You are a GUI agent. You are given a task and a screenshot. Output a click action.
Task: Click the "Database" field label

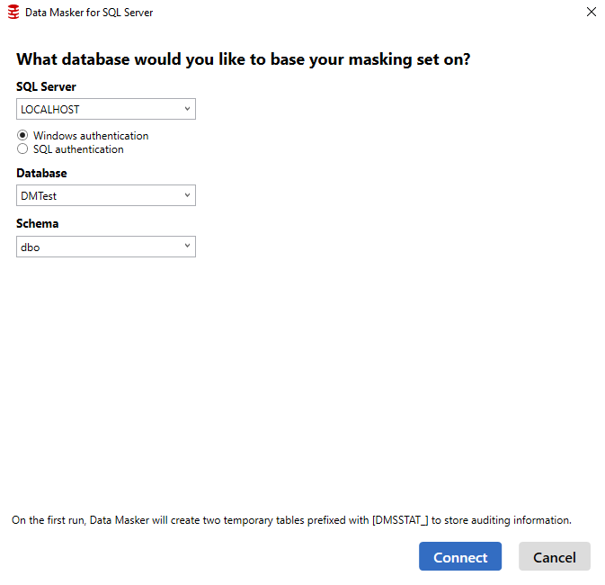[x=41, y=173]
